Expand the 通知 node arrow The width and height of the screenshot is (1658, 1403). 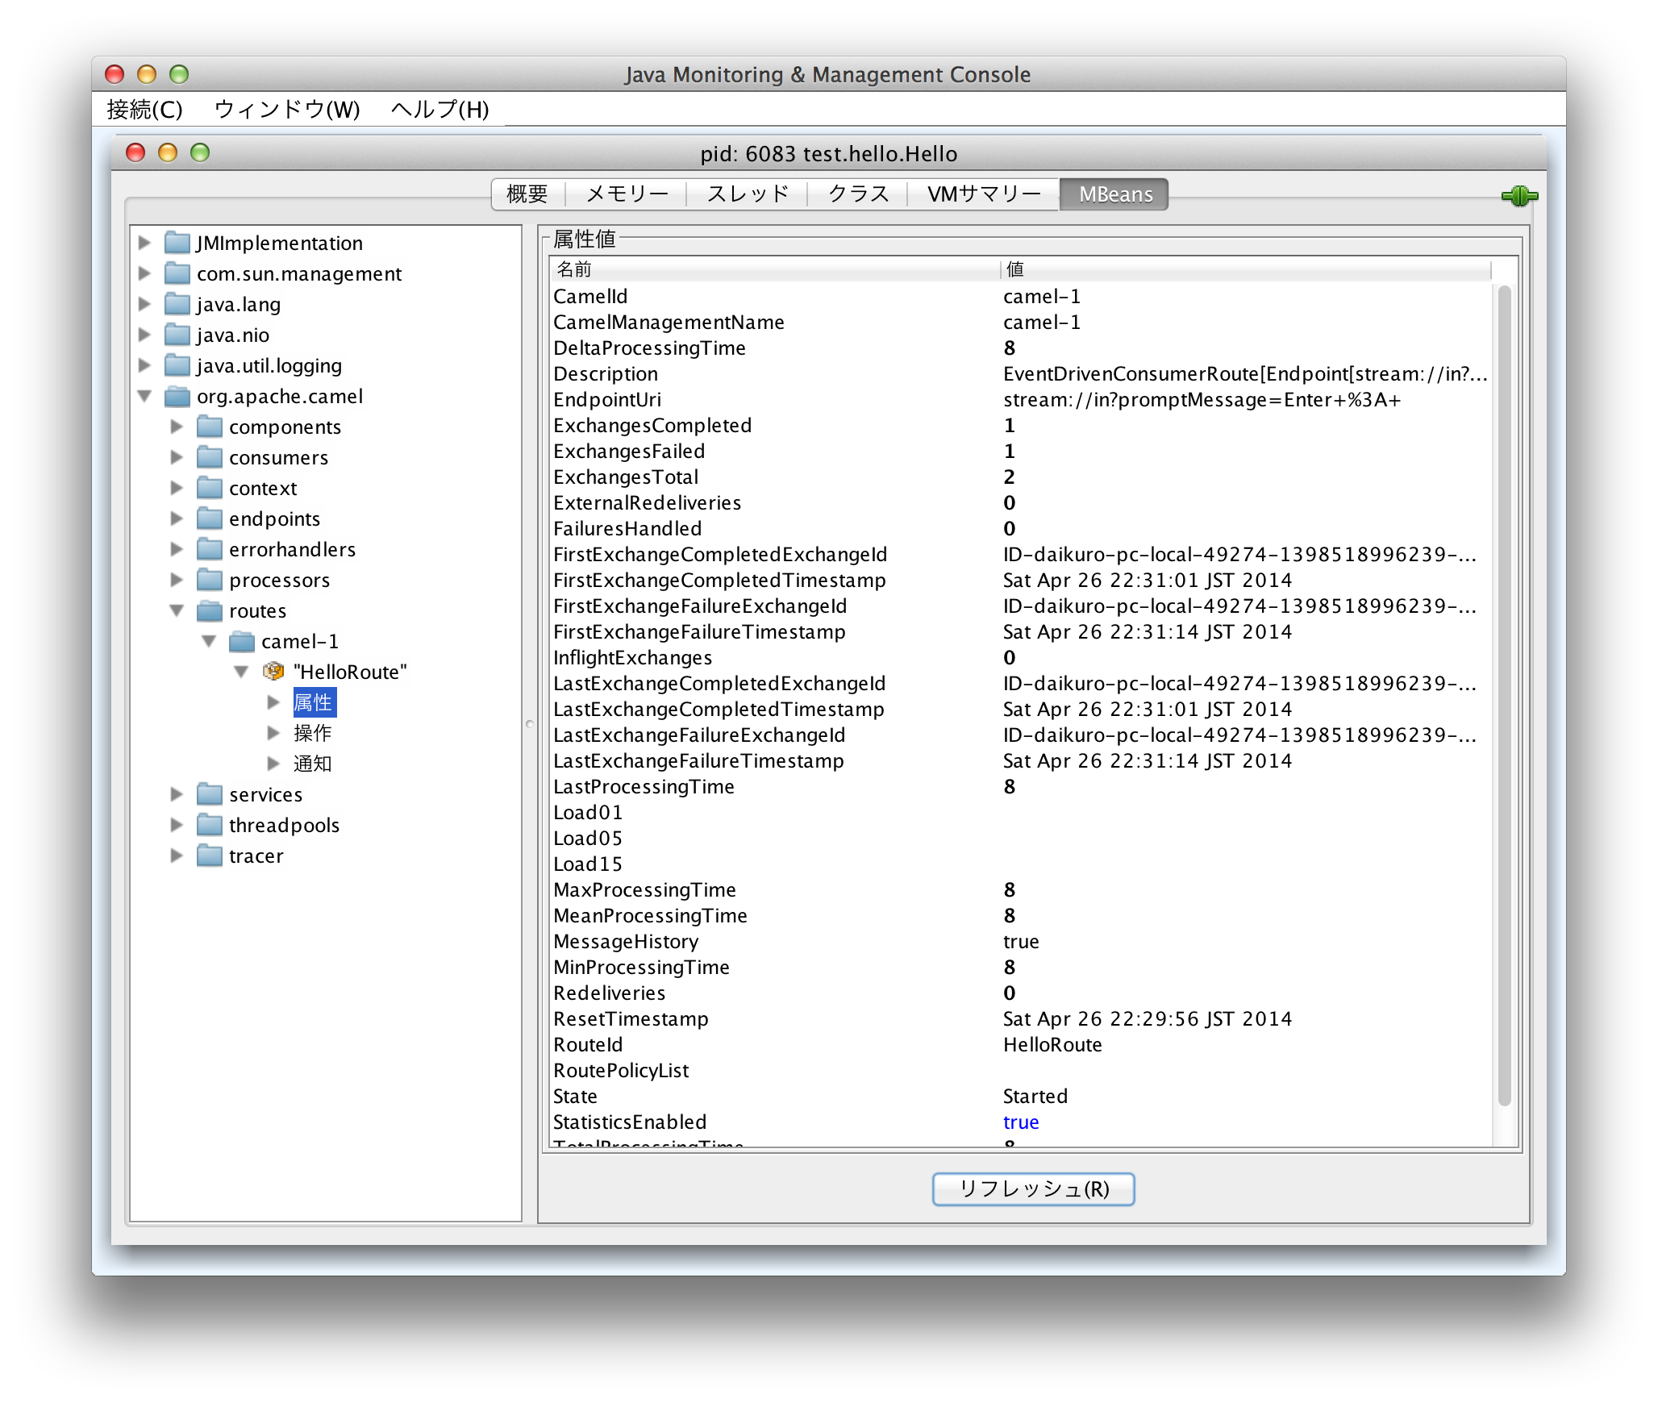[273, 763]
